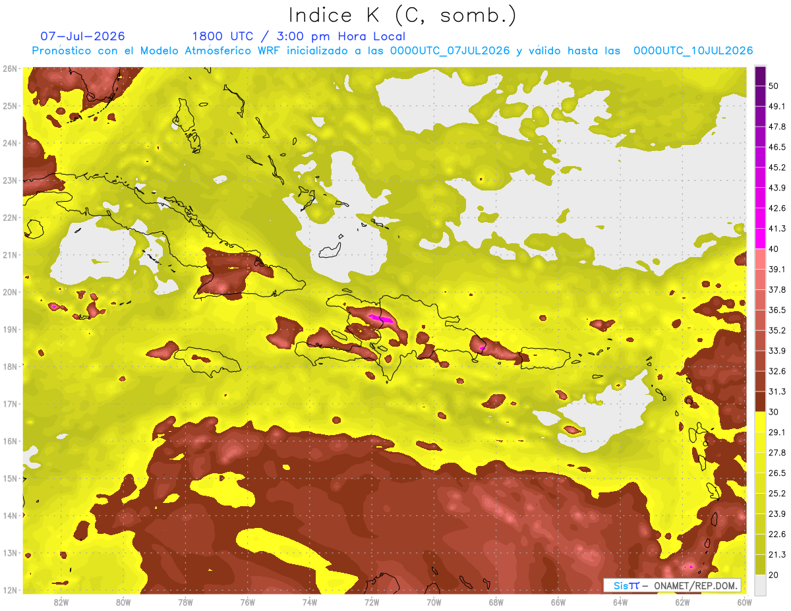Click the longitude label '72W'
This screenshot has width=791, height=611.
[372, 602]
